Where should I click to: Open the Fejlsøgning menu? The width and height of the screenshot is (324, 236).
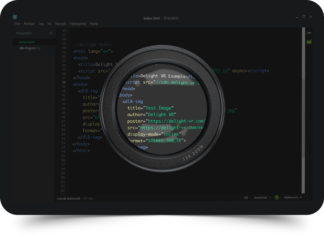(78, 24)
